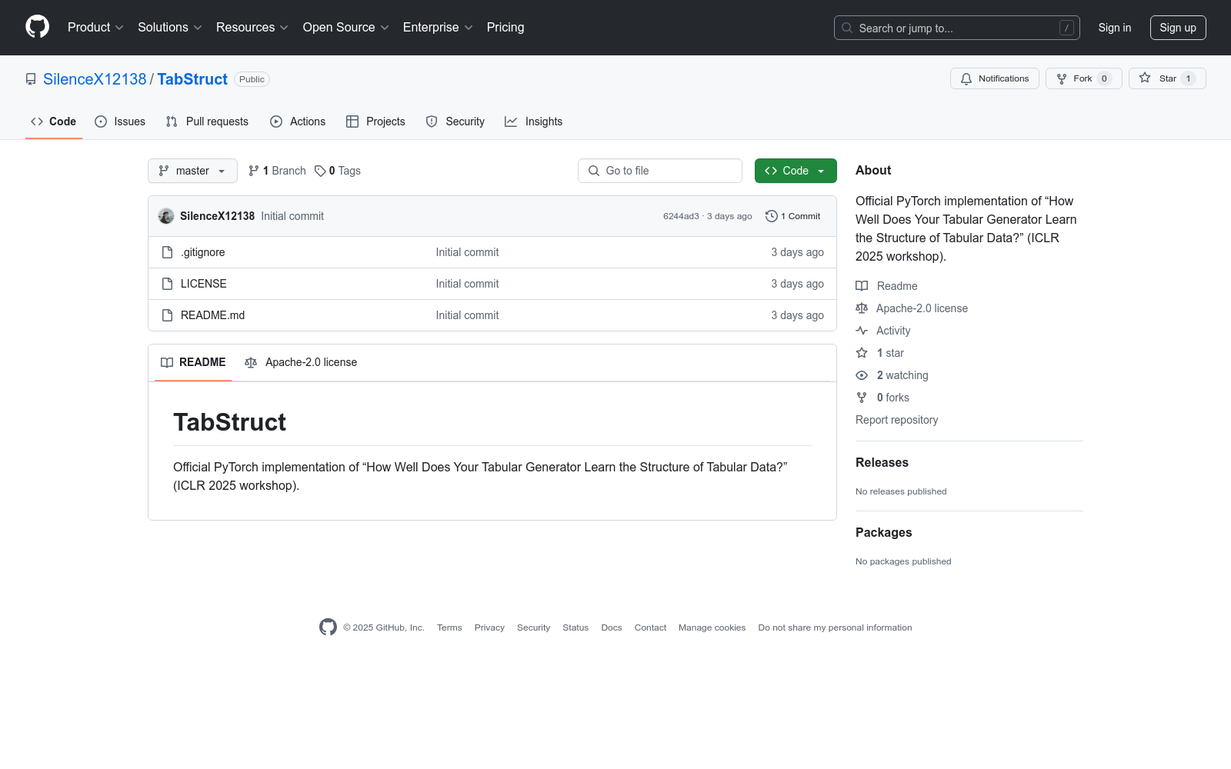Screen dimensions: 1231x769
Task: Open the Projects tab
Action: [375, 122]
